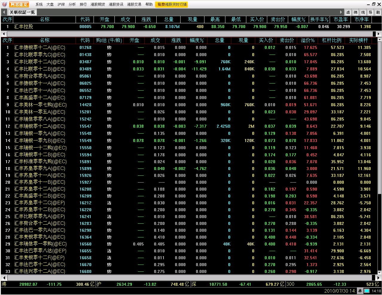Open the 港股交易 menu
Image resolution: width=382 pixels, height=295 pixels.
point(134,4)
